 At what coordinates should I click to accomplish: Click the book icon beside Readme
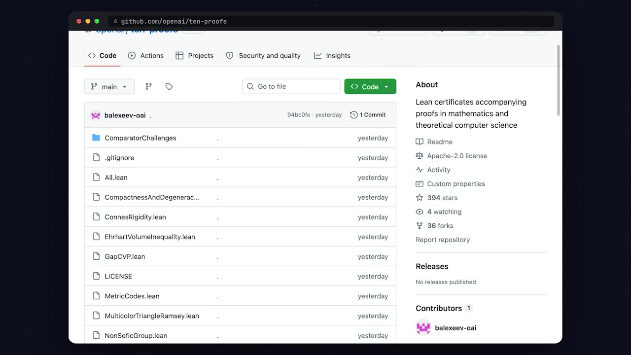point(420,142)
